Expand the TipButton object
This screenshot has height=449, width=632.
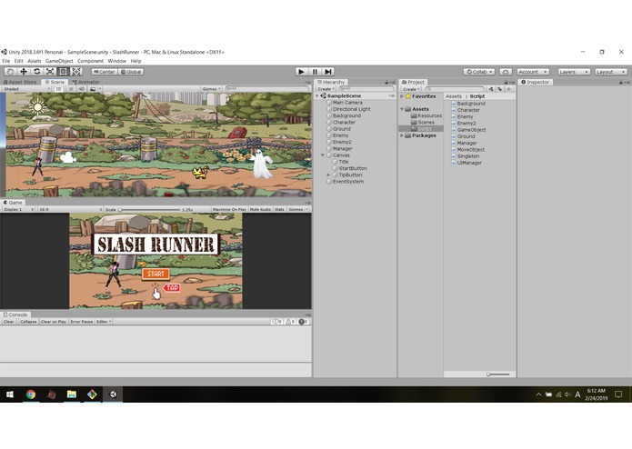328,175
